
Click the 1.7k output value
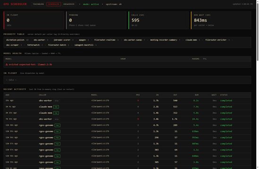point(175,119)
